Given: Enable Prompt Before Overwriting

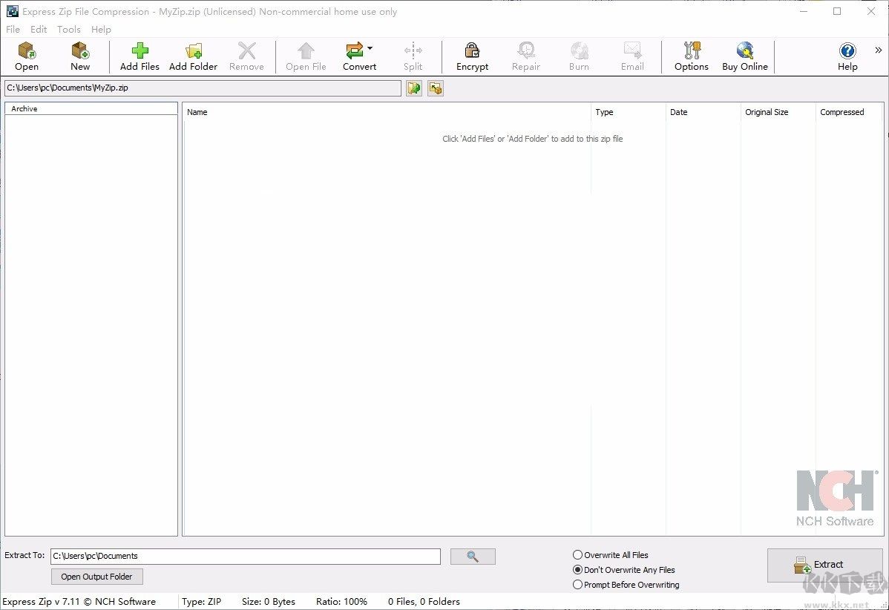Looking at the screenshot, I should pos(577,584).
